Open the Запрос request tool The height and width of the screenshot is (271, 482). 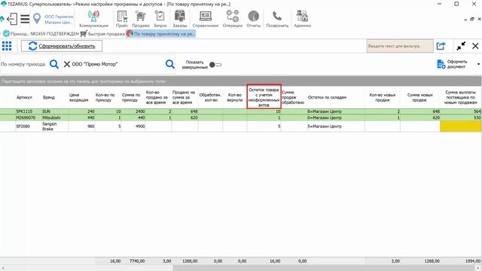(x=160, y=19)
